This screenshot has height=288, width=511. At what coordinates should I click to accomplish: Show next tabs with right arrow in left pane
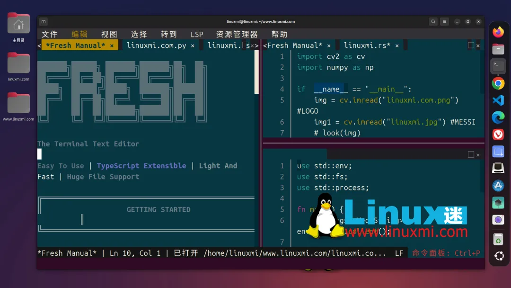(x=256, y=45)
